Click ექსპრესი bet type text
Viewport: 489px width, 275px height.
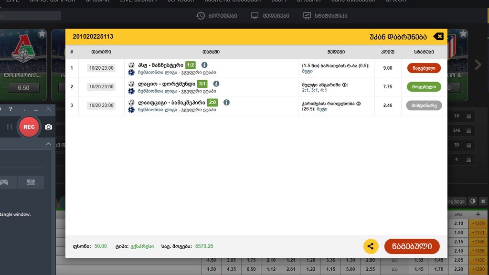[x=142, y=246]
